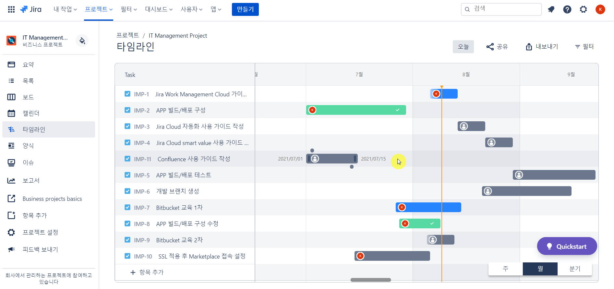Viewport: 614px width, 289px height.
Task: Click the green IMP-2 timeline bar
Action: (x=356, y=110)
